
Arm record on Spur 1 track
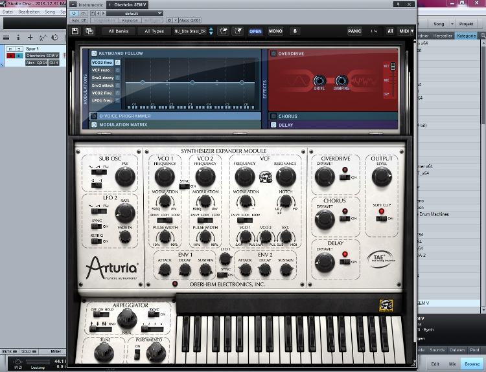(10, 56)
